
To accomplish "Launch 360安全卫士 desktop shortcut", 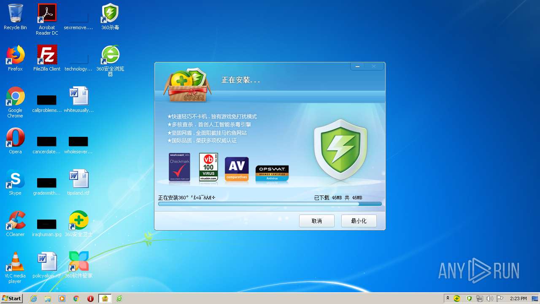I will (78, 224).
